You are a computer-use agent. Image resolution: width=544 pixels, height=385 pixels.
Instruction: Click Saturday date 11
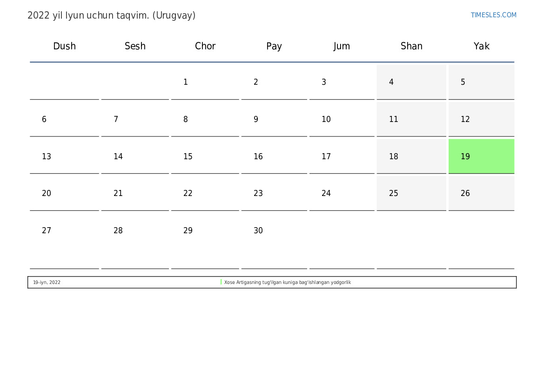pyautogui.click(x=411, y=119)
